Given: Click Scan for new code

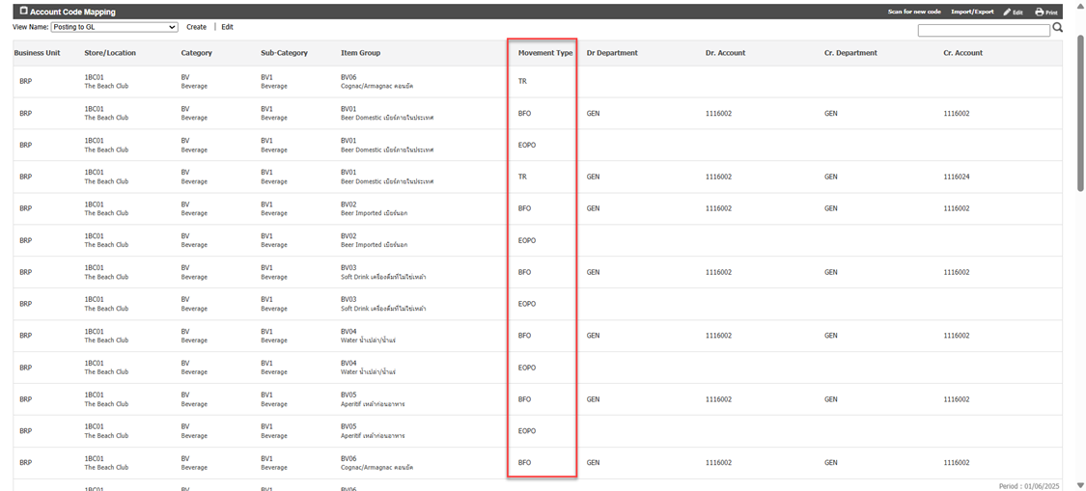Looking at the screenshot, I should (x=913, y=13).
